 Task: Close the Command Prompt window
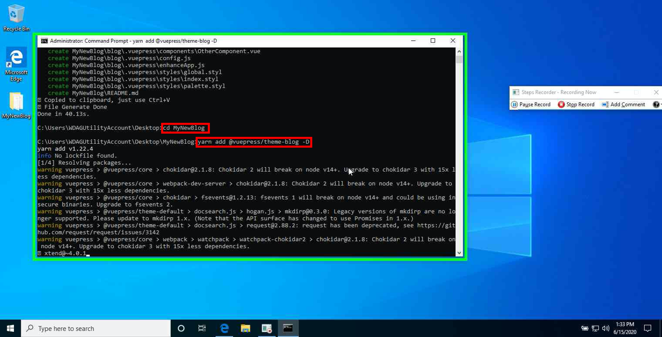click(453, 41)
